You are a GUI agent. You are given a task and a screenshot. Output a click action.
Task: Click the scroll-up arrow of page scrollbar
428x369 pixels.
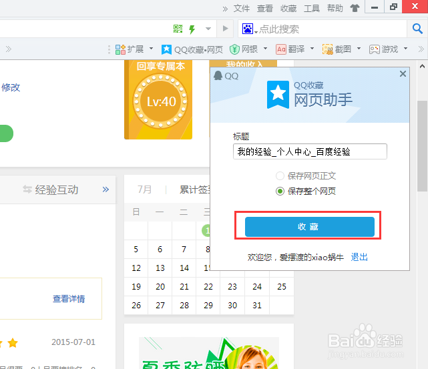tap(422, 66)
